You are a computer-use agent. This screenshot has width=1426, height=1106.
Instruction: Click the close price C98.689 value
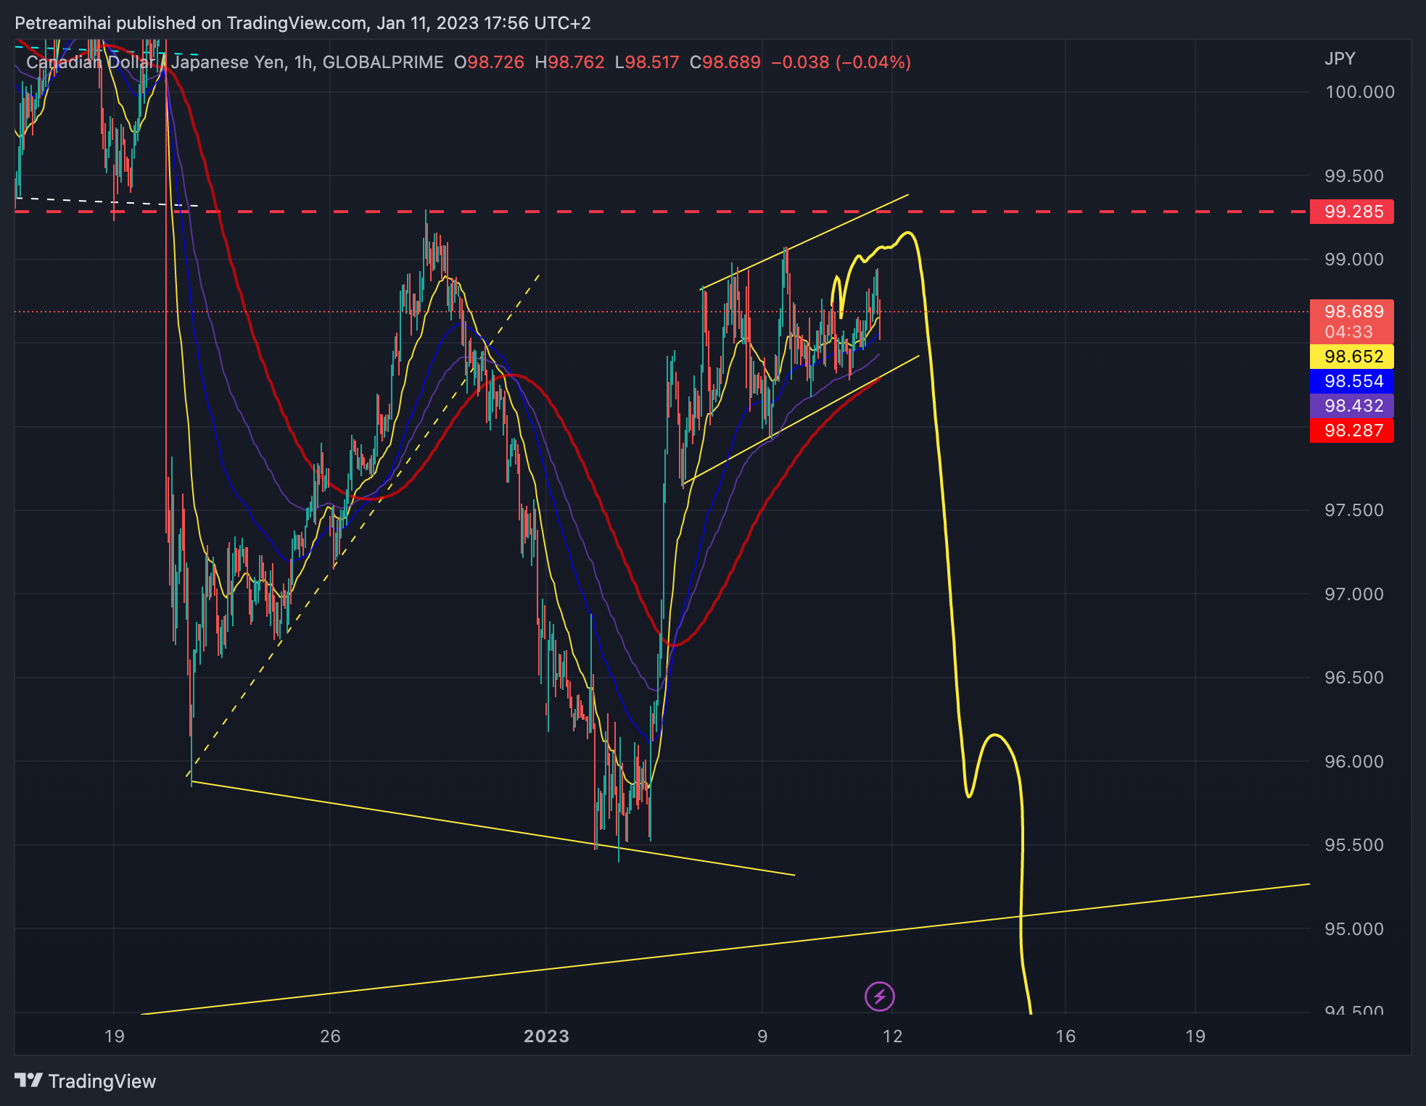725,62
